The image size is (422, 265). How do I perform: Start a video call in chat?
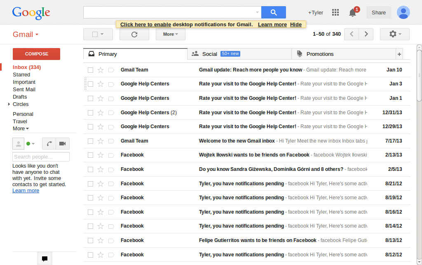pos(63,143)
